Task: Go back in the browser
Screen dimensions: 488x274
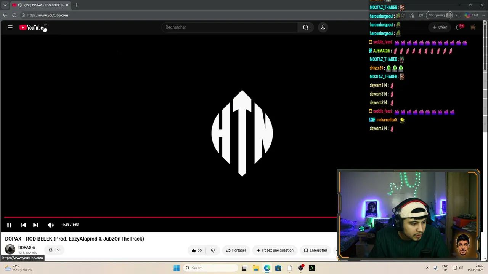Action: click(x=5, y=15)
